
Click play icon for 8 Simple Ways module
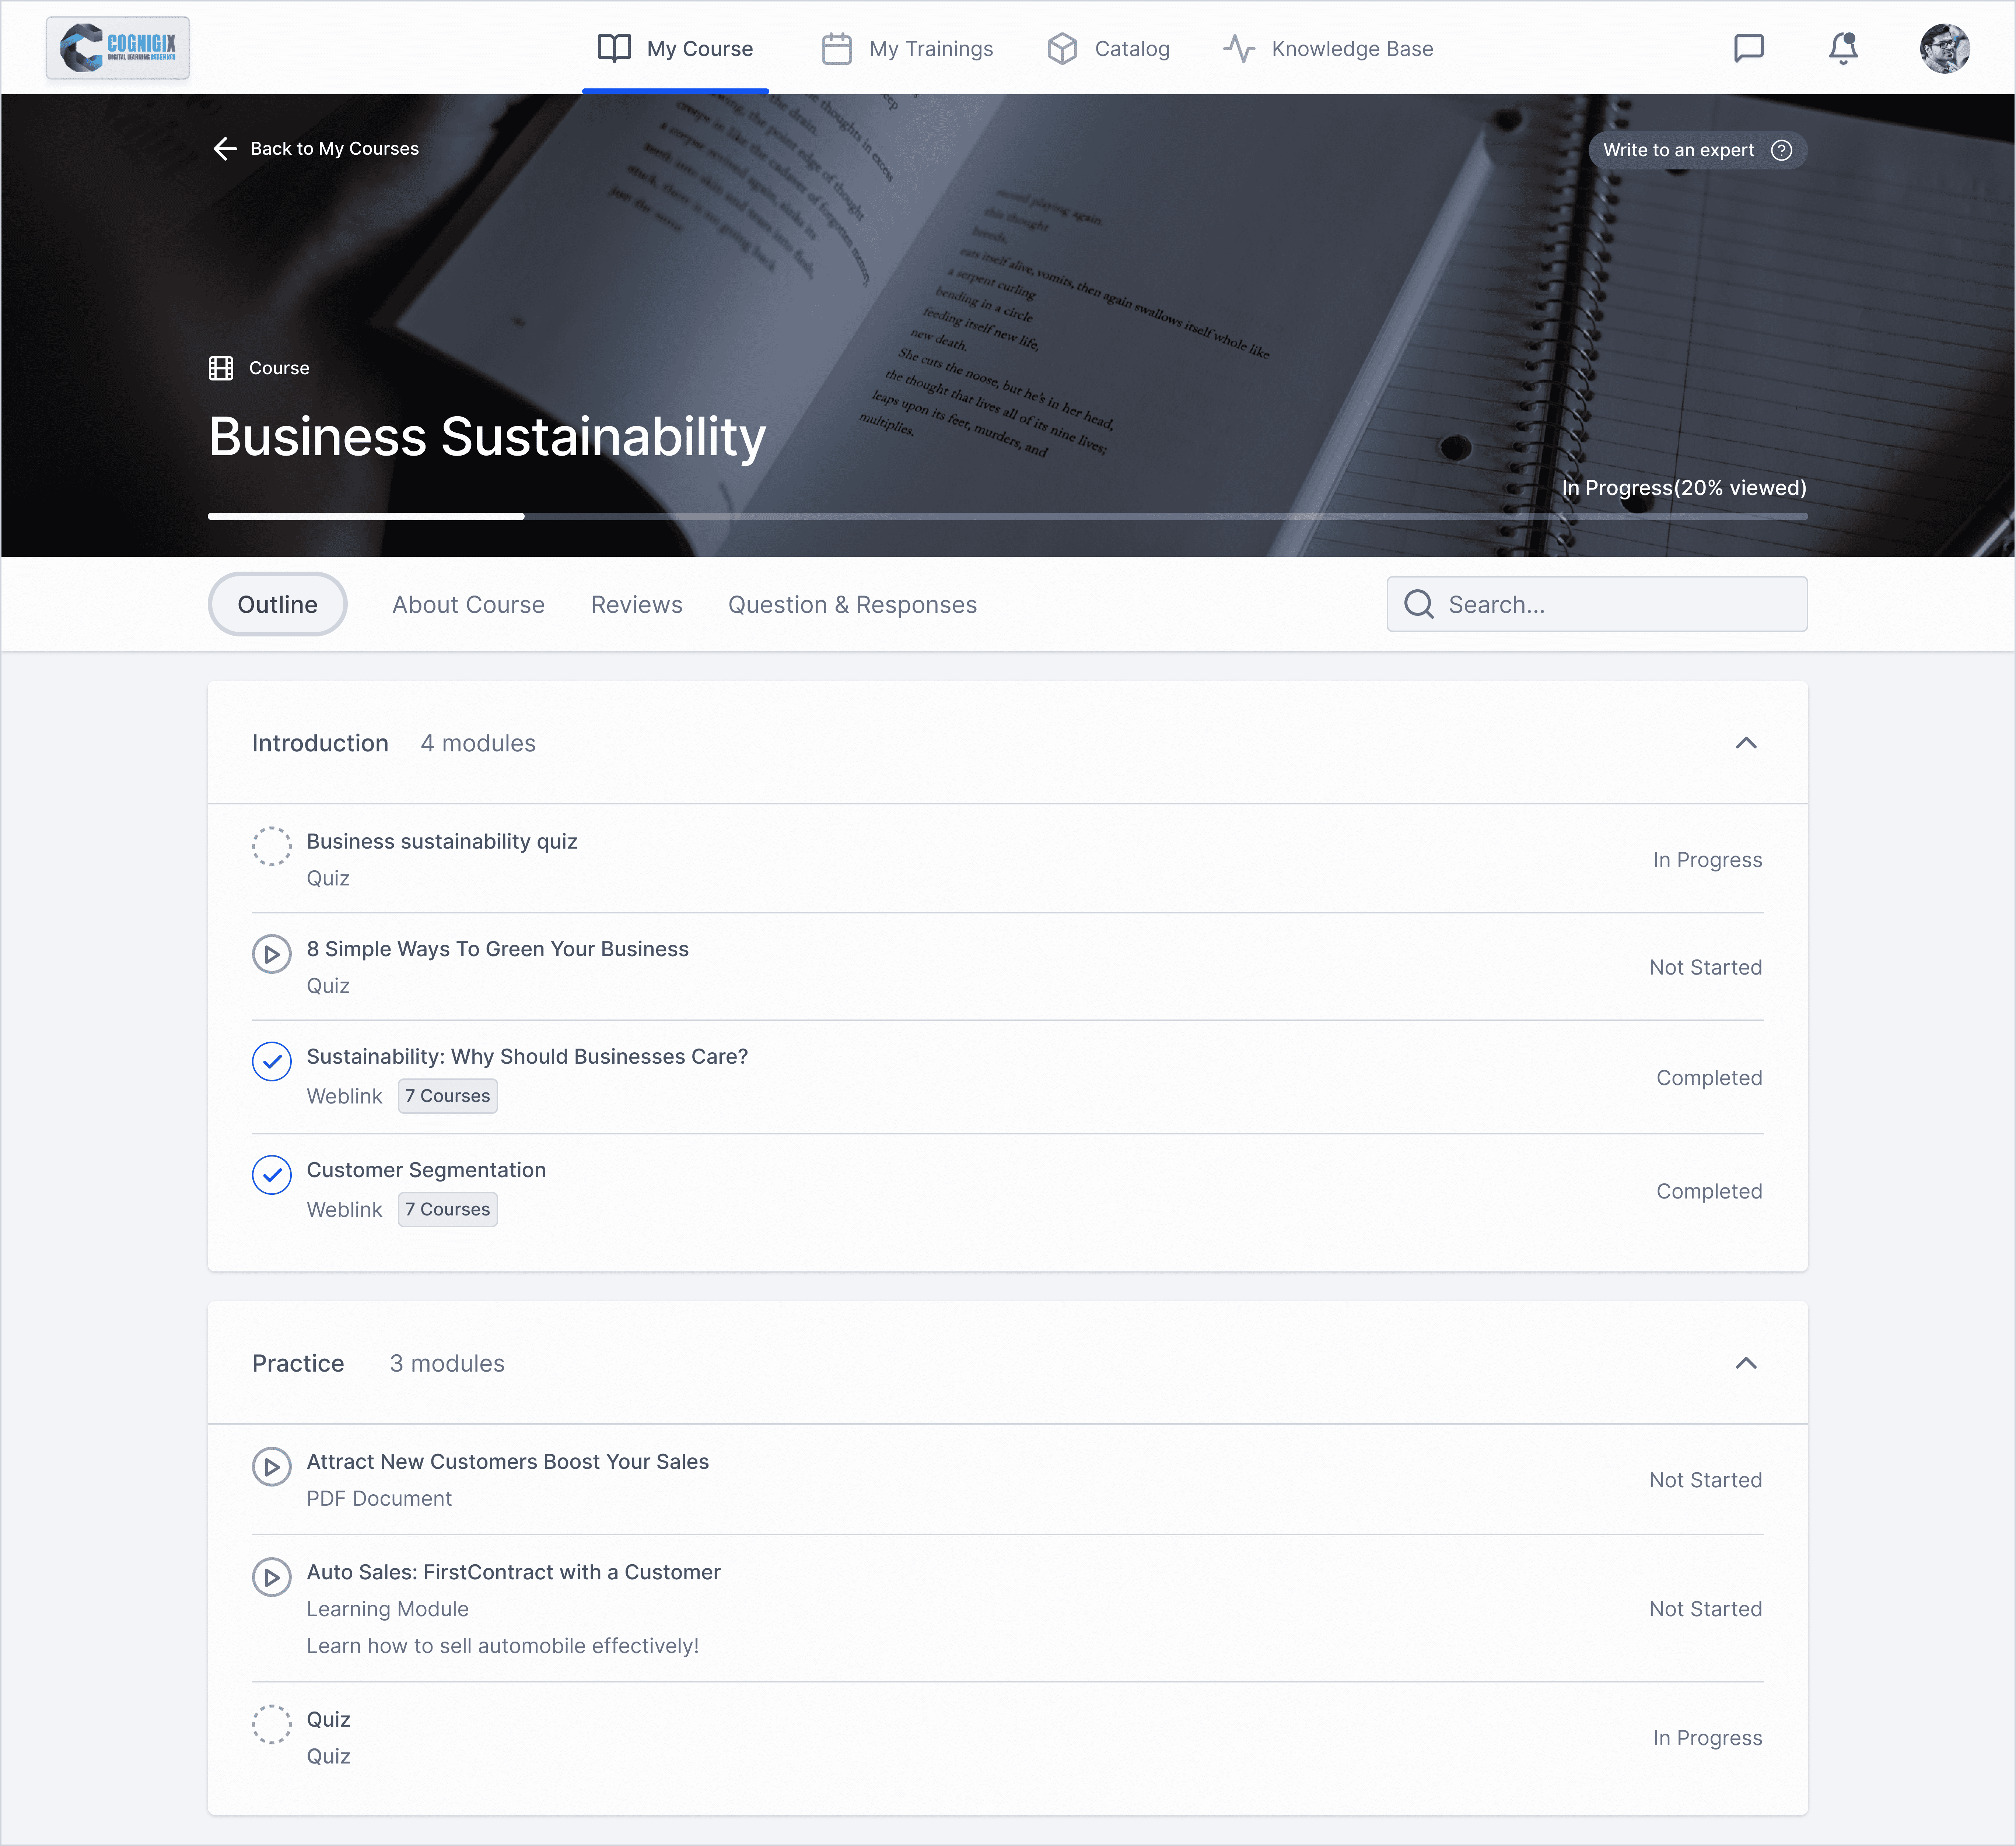coord(271,954)
